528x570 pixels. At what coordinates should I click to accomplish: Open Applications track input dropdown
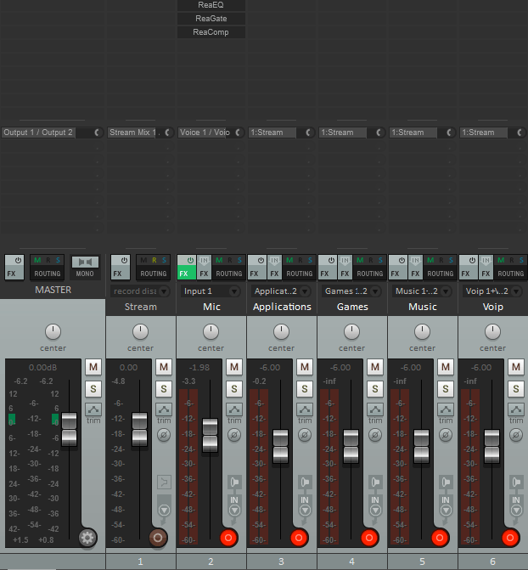click(x=281, y=291)
